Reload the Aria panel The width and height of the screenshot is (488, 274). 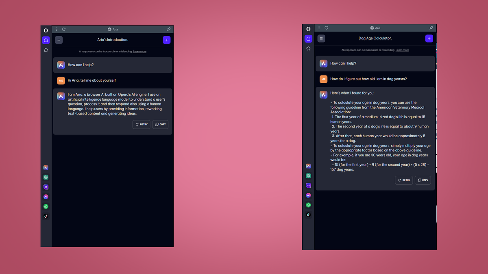(x=63, y=29)
